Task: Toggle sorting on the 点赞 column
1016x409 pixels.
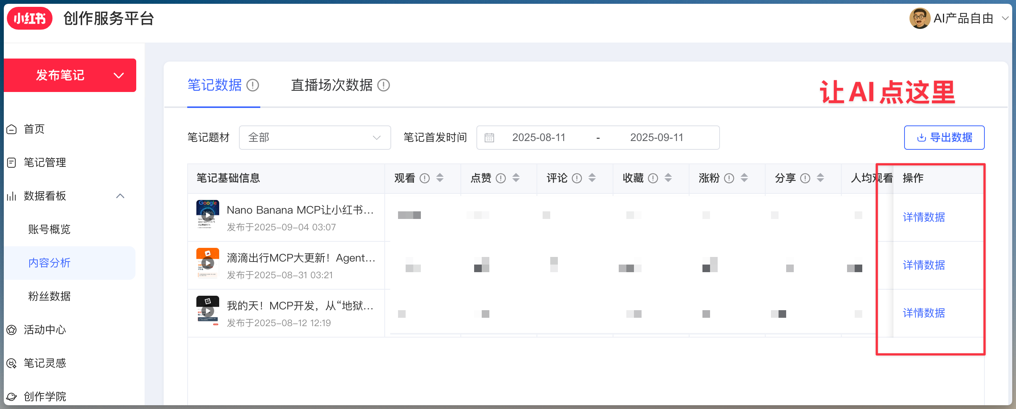Action: pos(516,178)
